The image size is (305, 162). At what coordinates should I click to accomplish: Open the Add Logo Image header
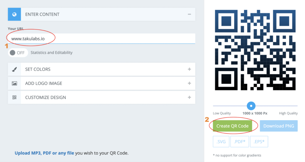point(102,84)
